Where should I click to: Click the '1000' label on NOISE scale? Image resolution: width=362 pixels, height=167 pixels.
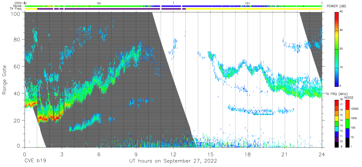[x=354, y=118]
